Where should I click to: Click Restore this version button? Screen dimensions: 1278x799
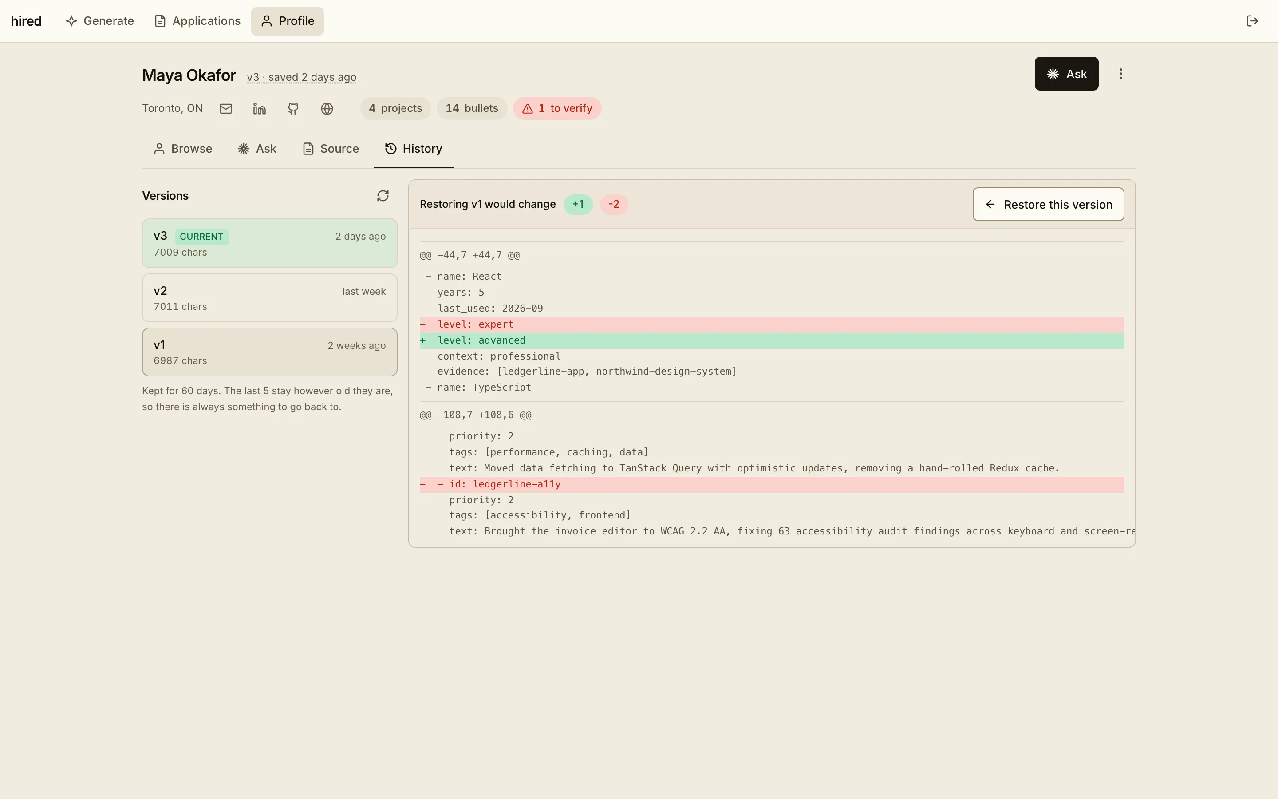coord(1048,205)
